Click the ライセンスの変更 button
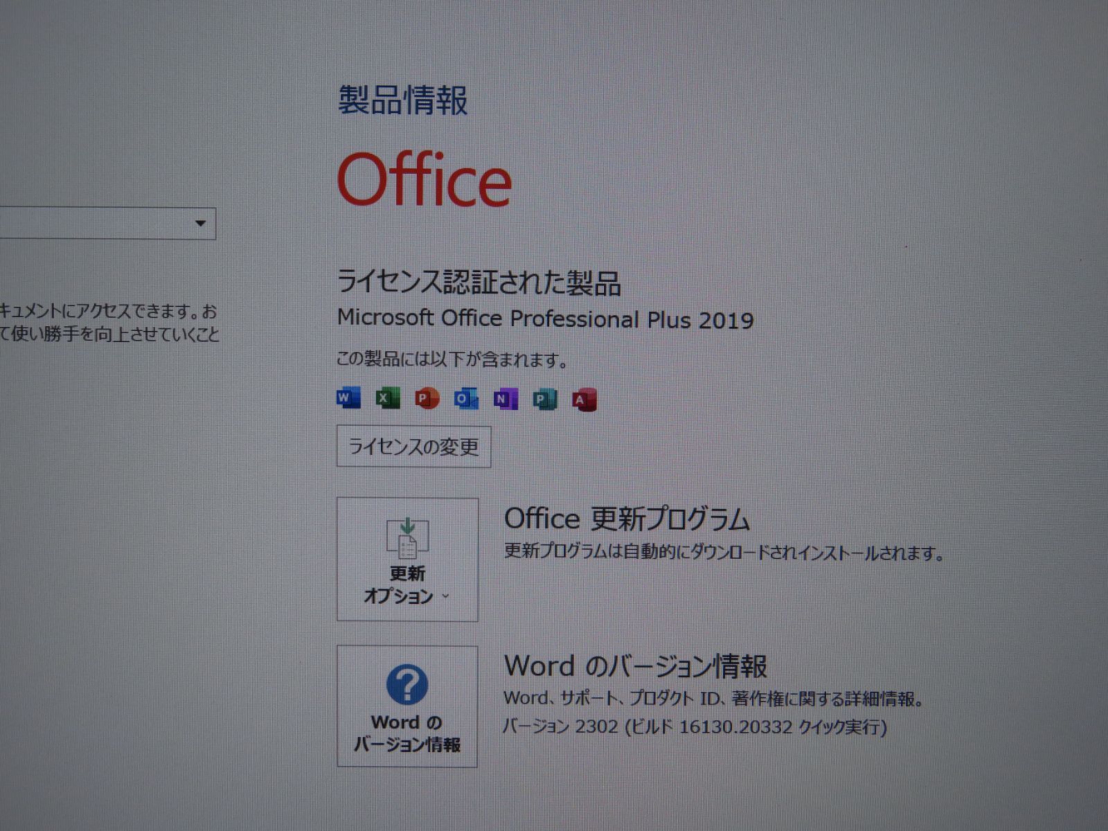Screen dimensions: 1108x831 coord(414,447)
